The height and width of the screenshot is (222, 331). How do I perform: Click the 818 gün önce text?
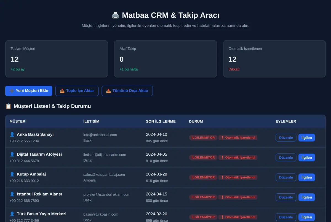click(x=157, y=181)
